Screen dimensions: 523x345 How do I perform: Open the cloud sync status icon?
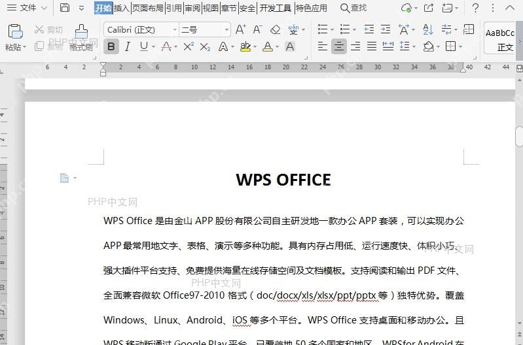(x=406, y=8)
